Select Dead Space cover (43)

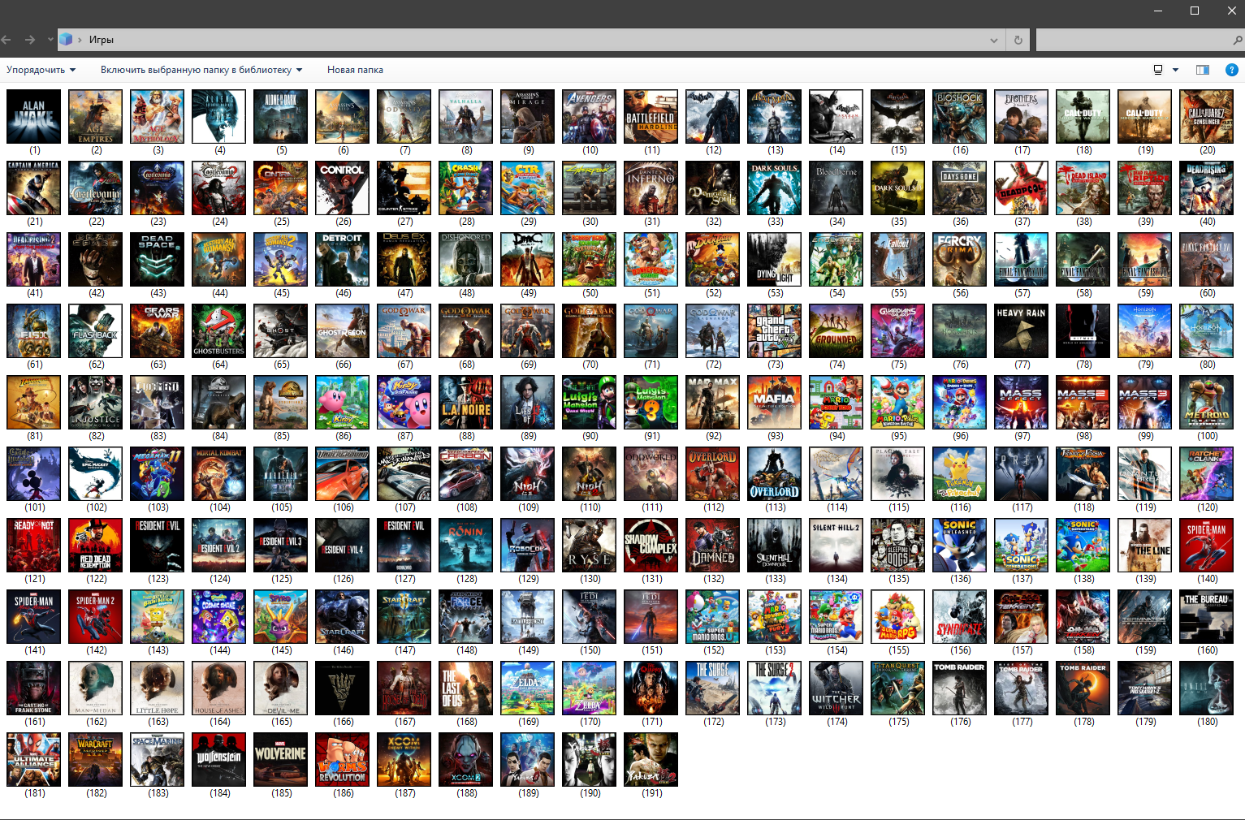[158, 260]
